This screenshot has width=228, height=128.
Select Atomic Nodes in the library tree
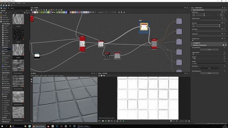[x=6, y=20]
